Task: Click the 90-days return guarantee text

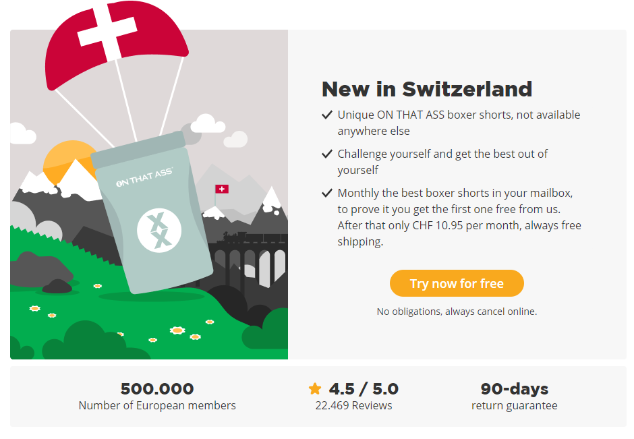Action: [x=514, y=397]
